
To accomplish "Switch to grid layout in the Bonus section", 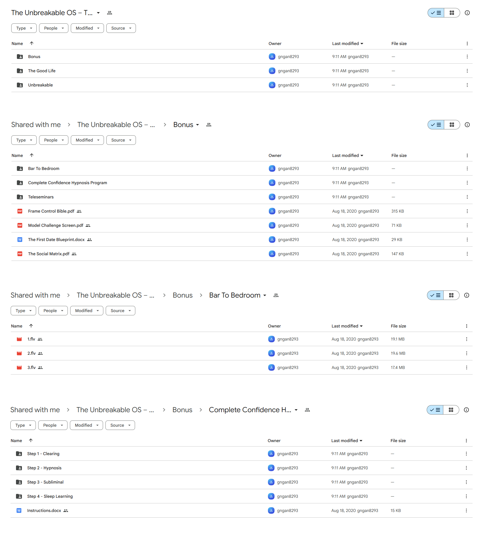I will pyautogui.click(x=452, y=125).
